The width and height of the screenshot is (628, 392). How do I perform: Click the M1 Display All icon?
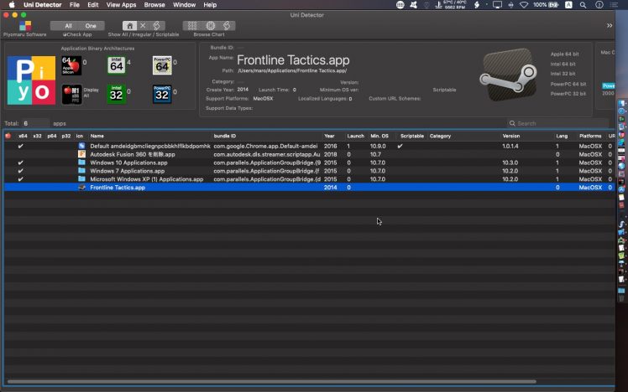(x=71, y=94)
